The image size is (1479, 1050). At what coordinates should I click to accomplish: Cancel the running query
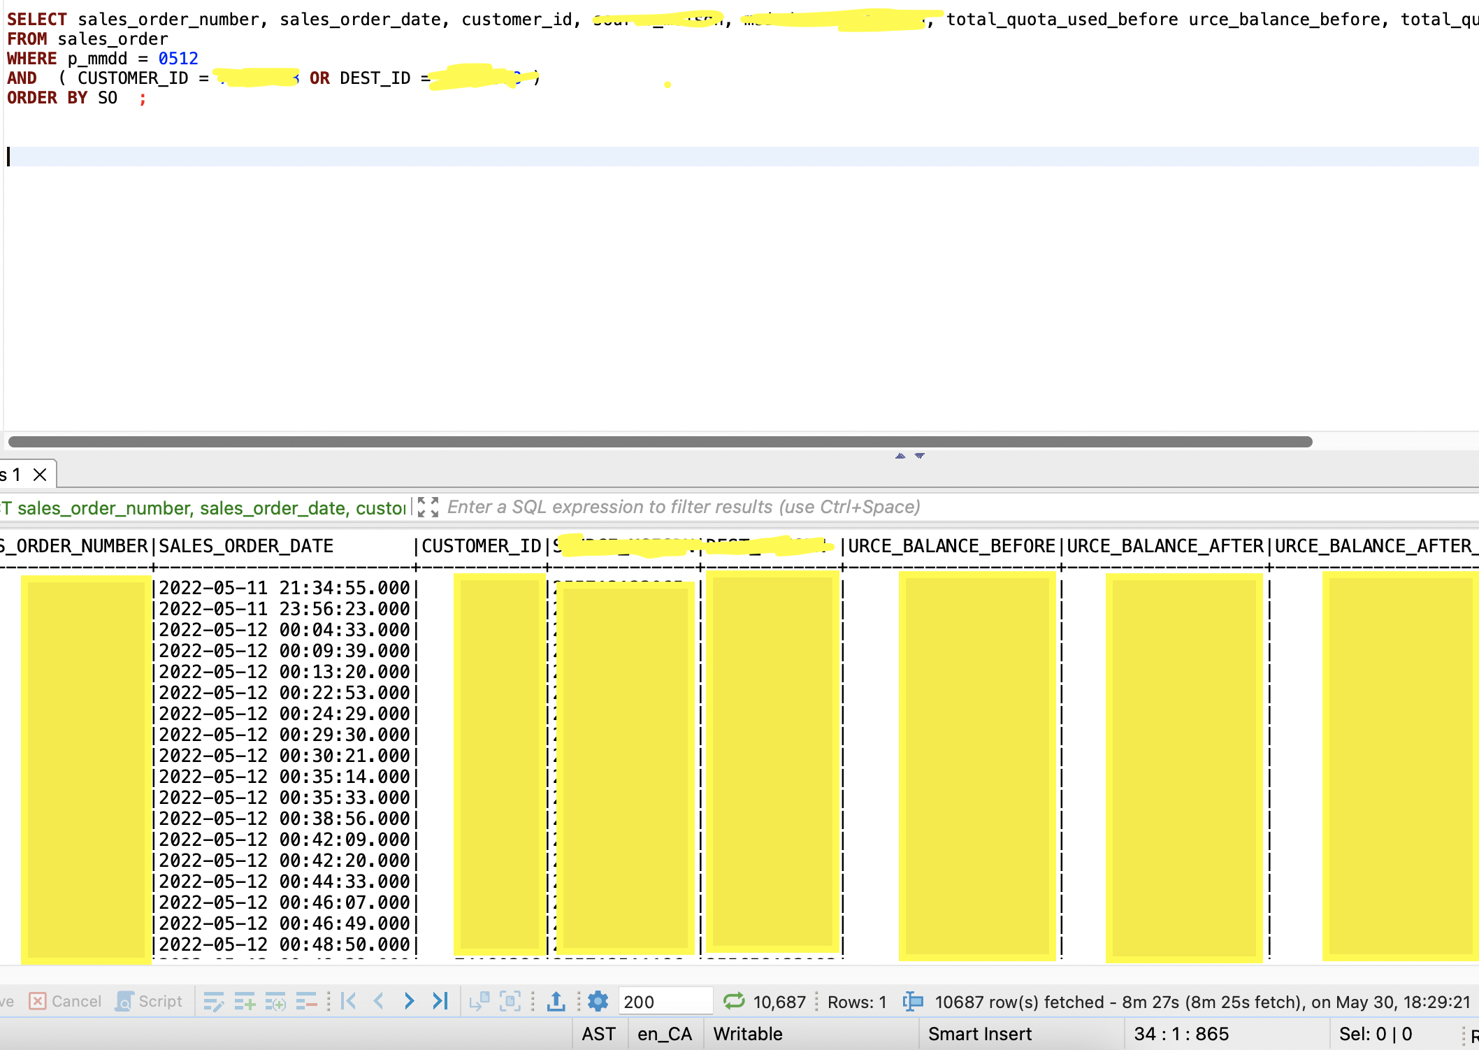pyautogui.click(x=65, y=1000)
